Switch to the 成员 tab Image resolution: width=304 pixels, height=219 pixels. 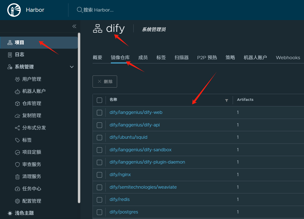pyautogui.click(x=143, y=57)
